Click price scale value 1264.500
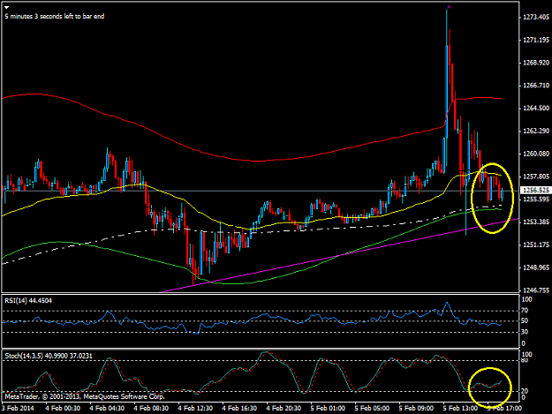 pyautogui.click(x=536, y=108)
